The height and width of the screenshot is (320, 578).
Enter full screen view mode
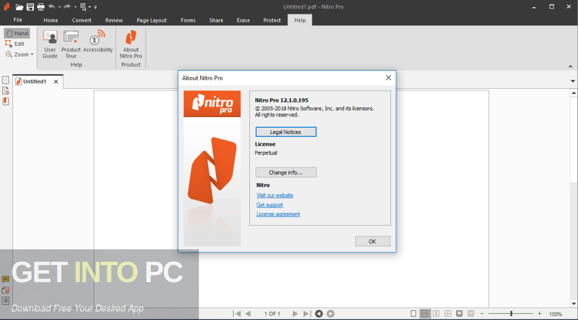[460, 314]
